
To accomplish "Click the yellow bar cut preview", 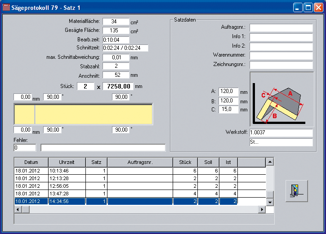I will tap(83, 114).
